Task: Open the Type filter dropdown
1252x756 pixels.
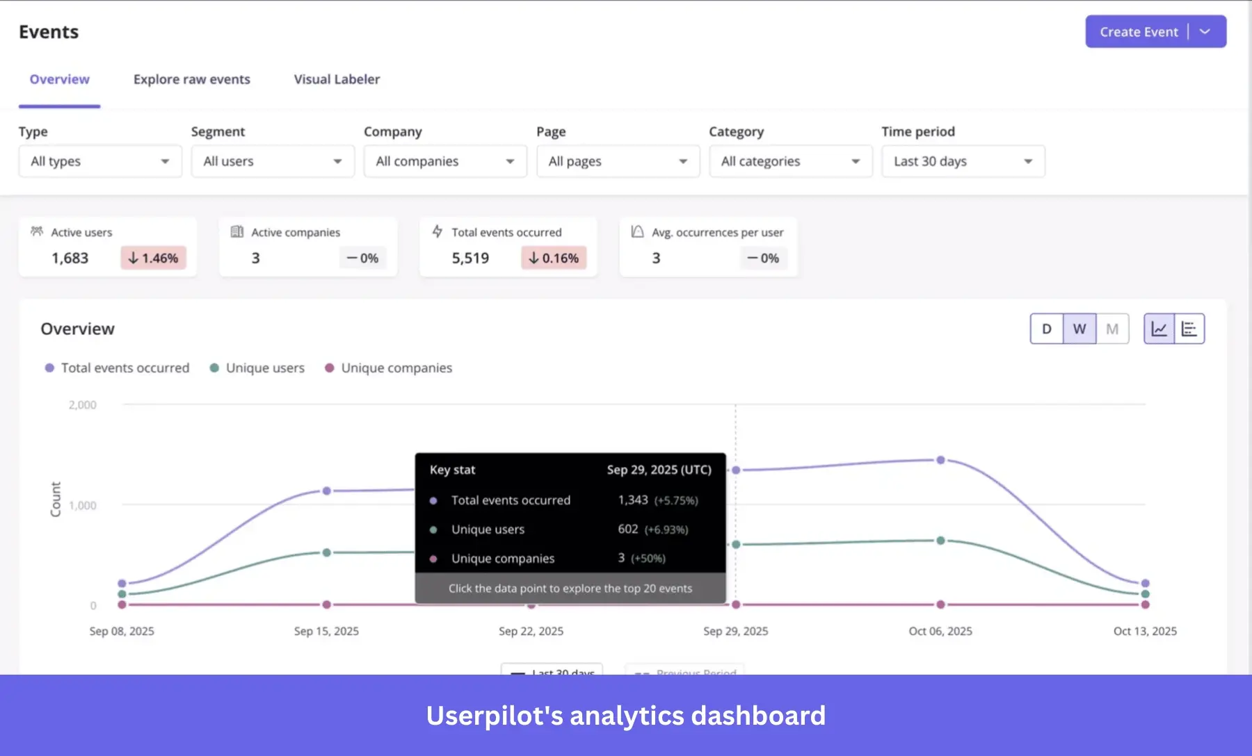Action: pyautogui.click(x=99, y=161)
